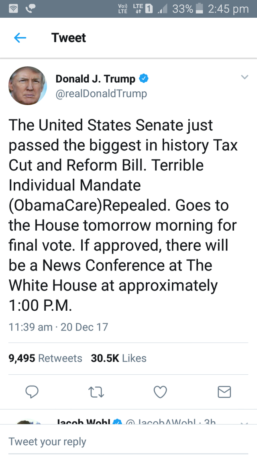Go back using the blue arrow

[x=20, y=38]
